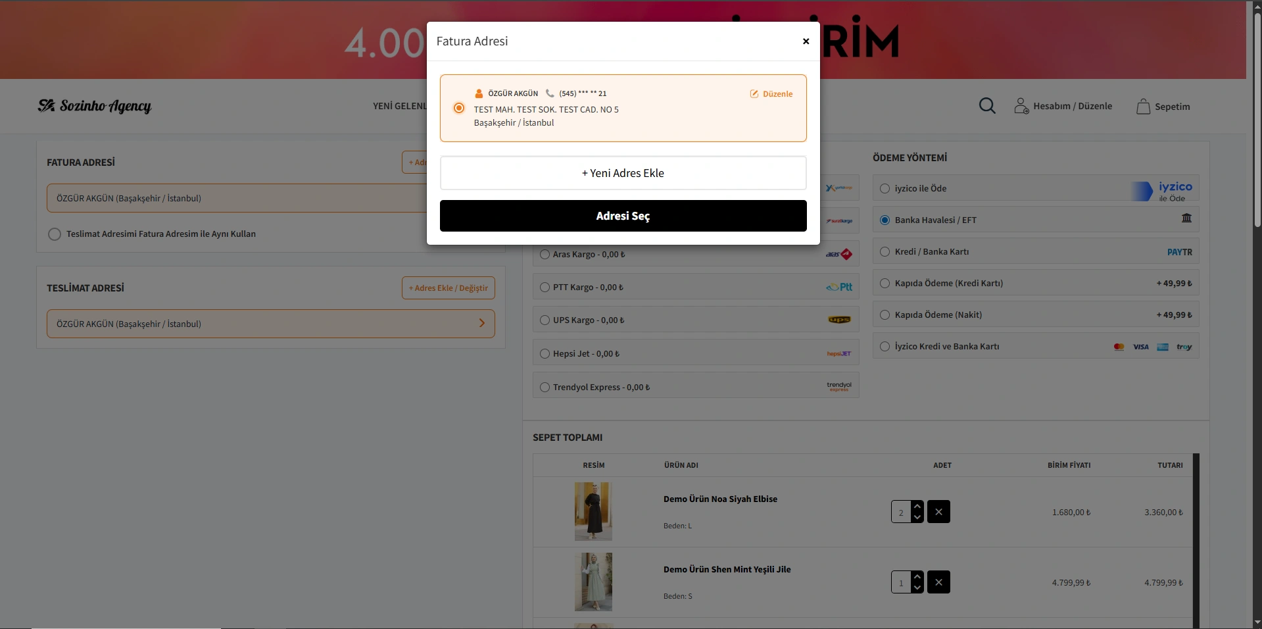Click the Hesabım user account icon
The image size is (1262, 629).
(x=1021, y=106)
